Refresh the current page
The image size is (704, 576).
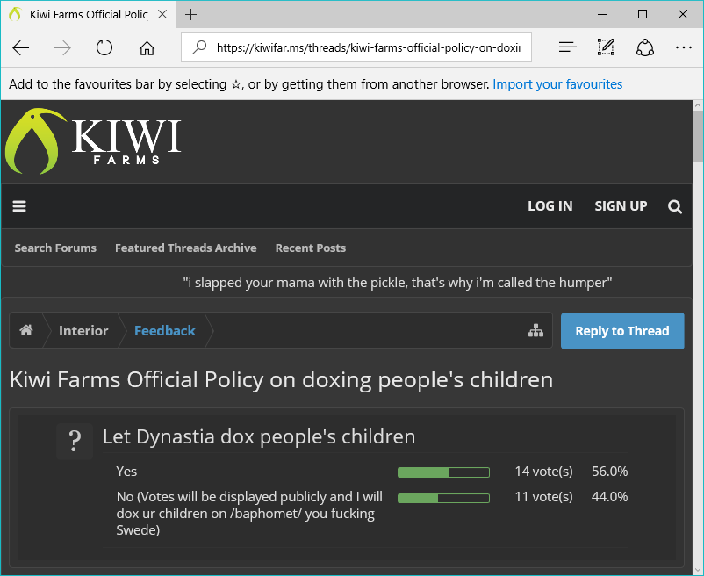[104, 47]
